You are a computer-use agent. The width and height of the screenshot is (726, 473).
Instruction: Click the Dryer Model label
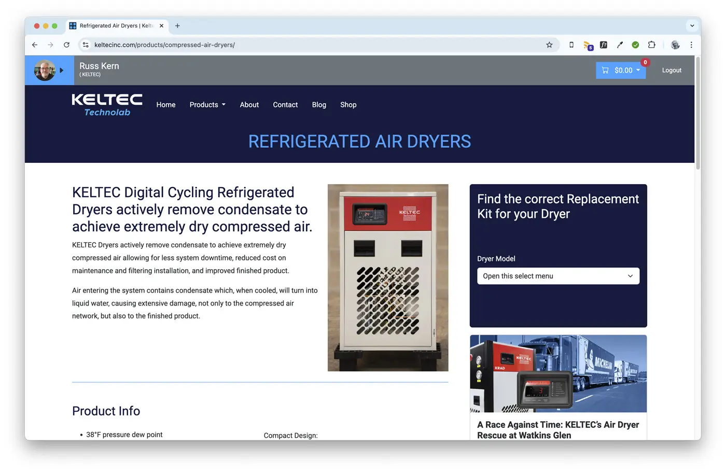496,259
